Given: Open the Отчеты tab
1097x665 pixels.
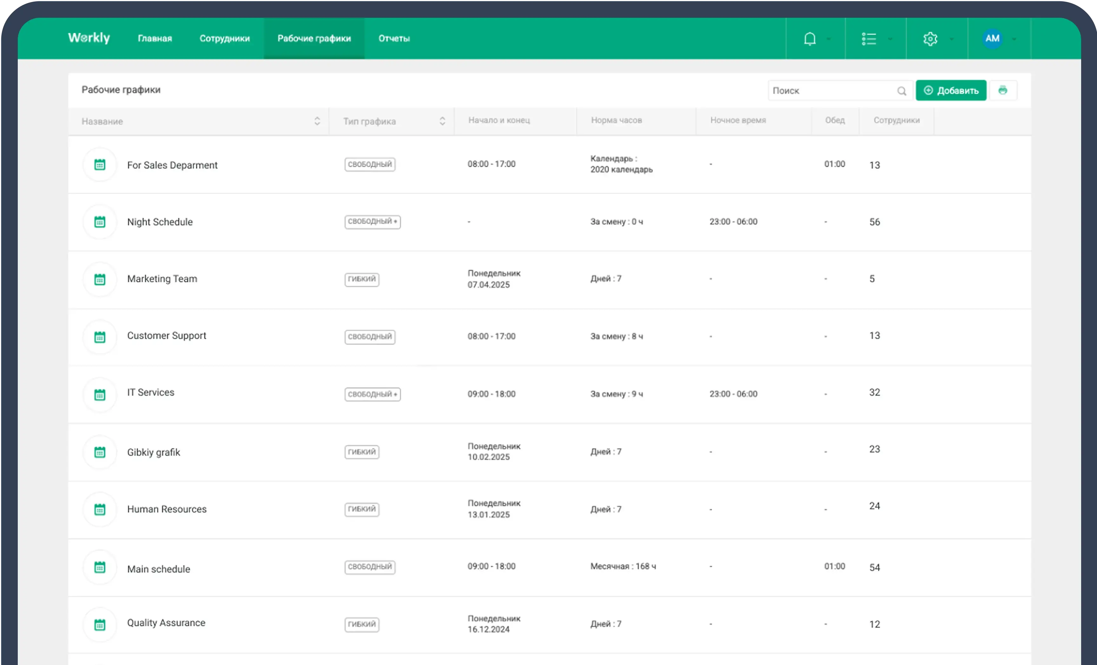Looking at the screenshot, I should [x=394, y=38].
